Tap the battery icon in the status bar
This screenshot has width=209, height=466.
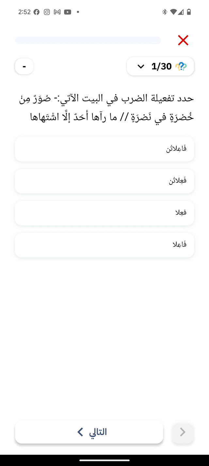click(x=188, y=11)
